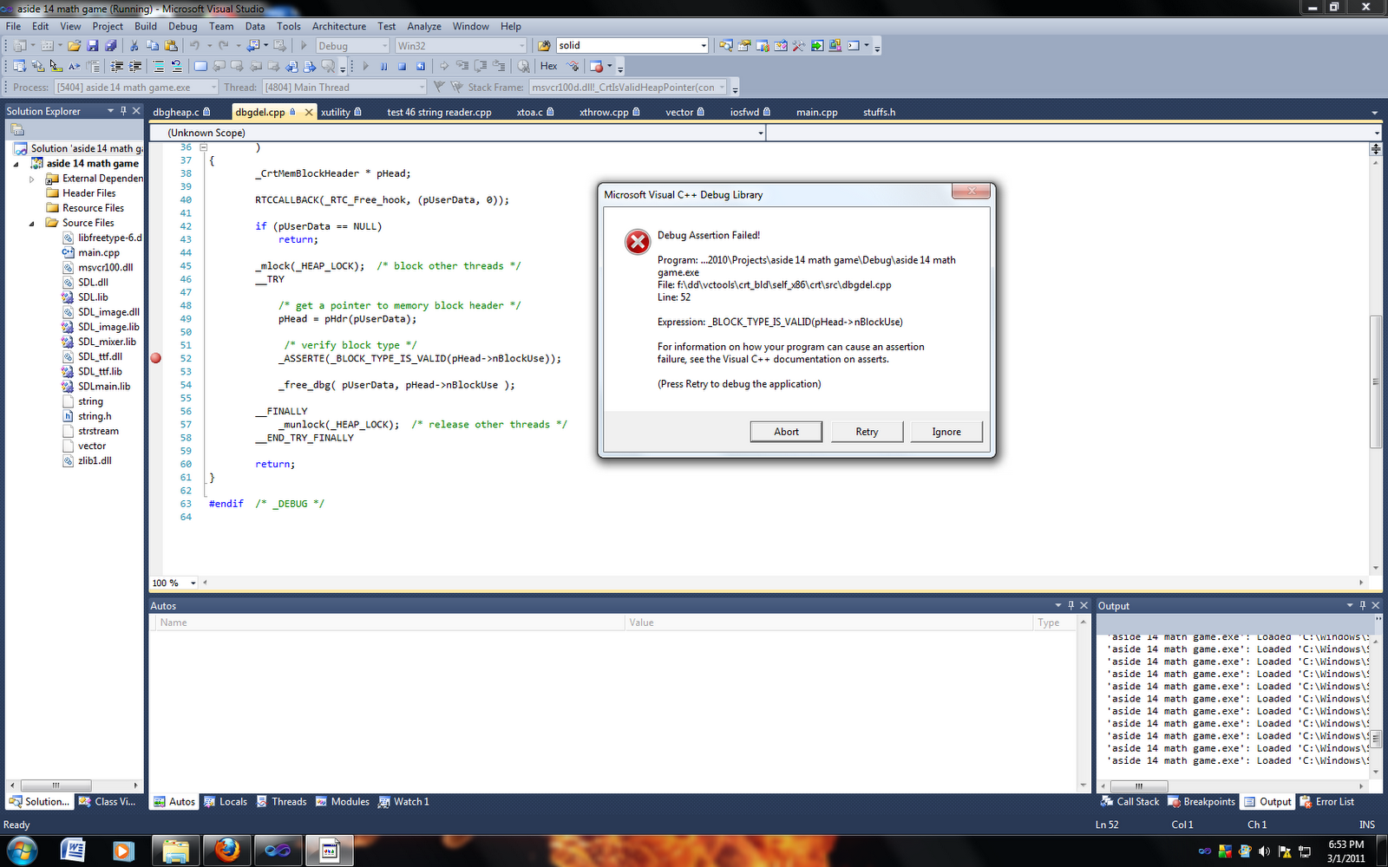Screen dimensions: 1388x867
Task: Click the Save All toolbar icon
Action: pos(110,46)
